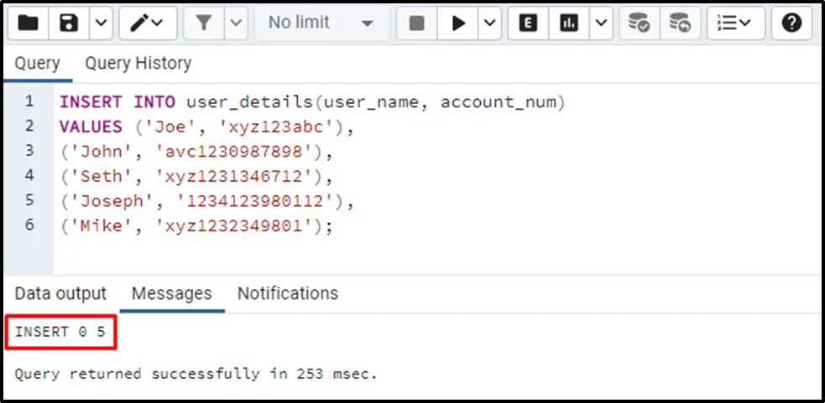
Task: Expand the filter options dropdown arrow
Action: pos(236,23)
